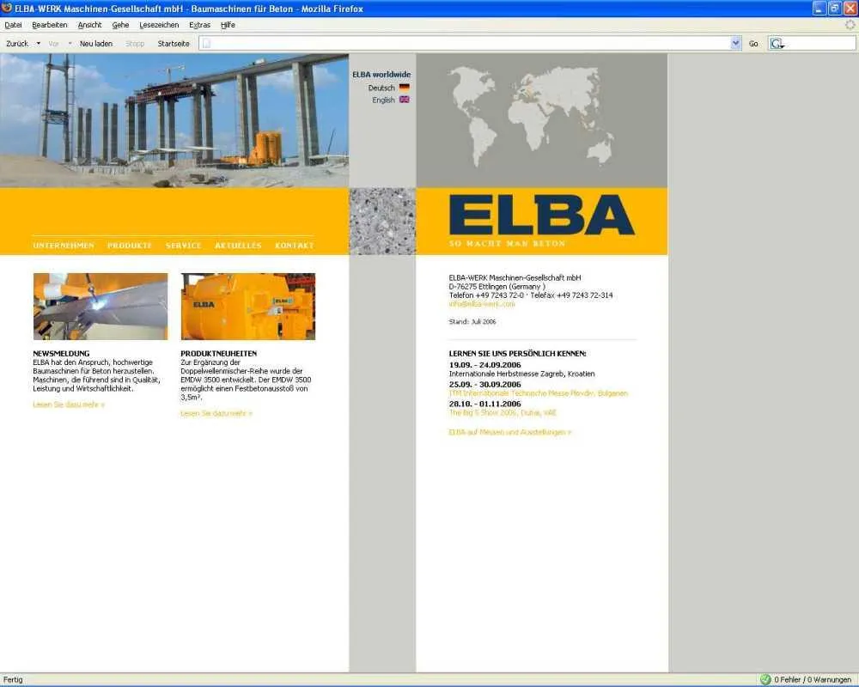Follow 'Lesen Sie dazu mehr' under Produktneuheiten

(x=216, y=413)
